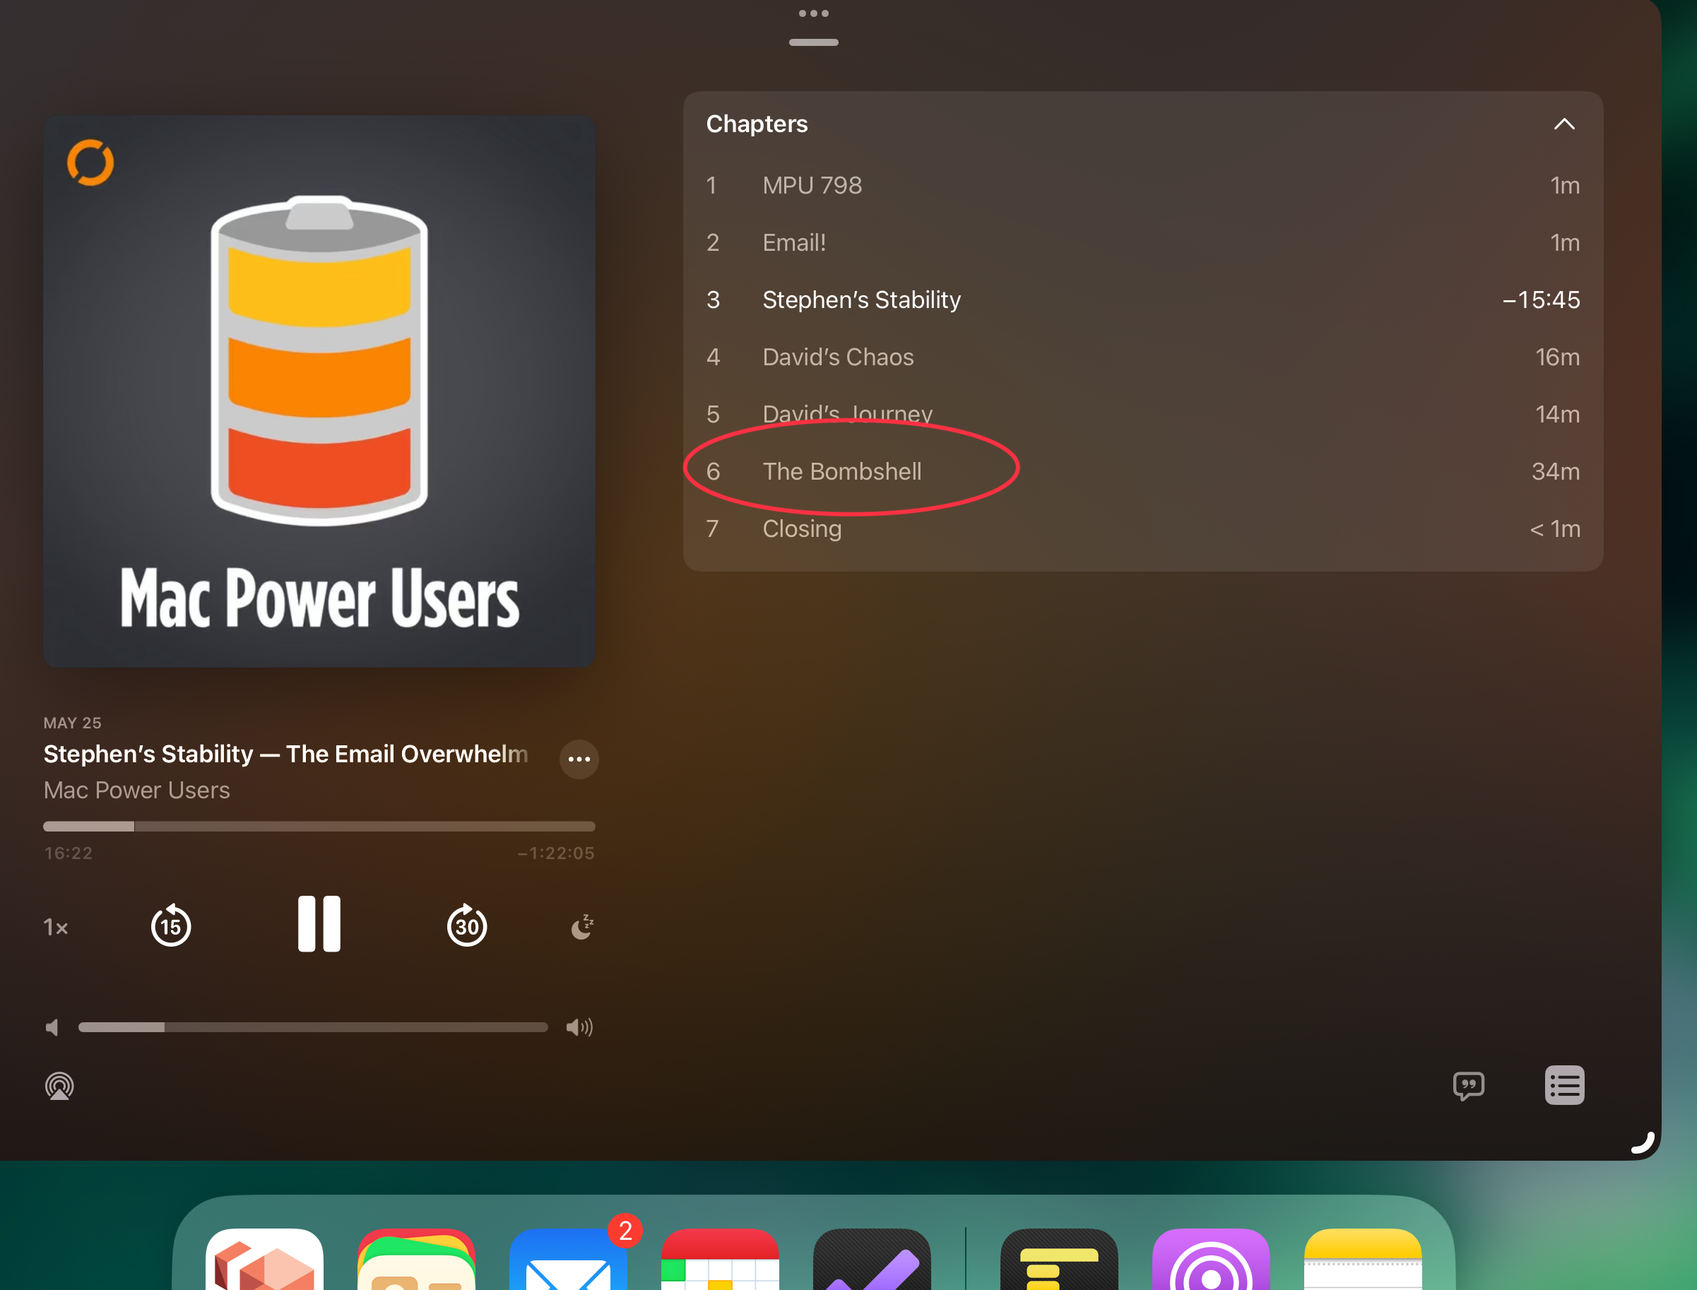
Task: Skip forward 30 seconds
Action: click(467, 925)
